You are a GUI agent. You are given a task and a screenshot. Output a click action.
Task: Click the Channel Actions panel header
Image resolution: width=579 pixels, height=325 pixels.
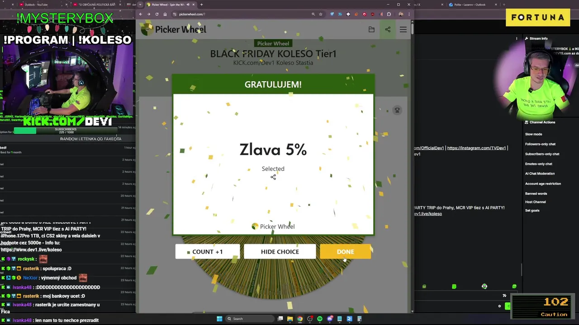click(x=540, y=122)
